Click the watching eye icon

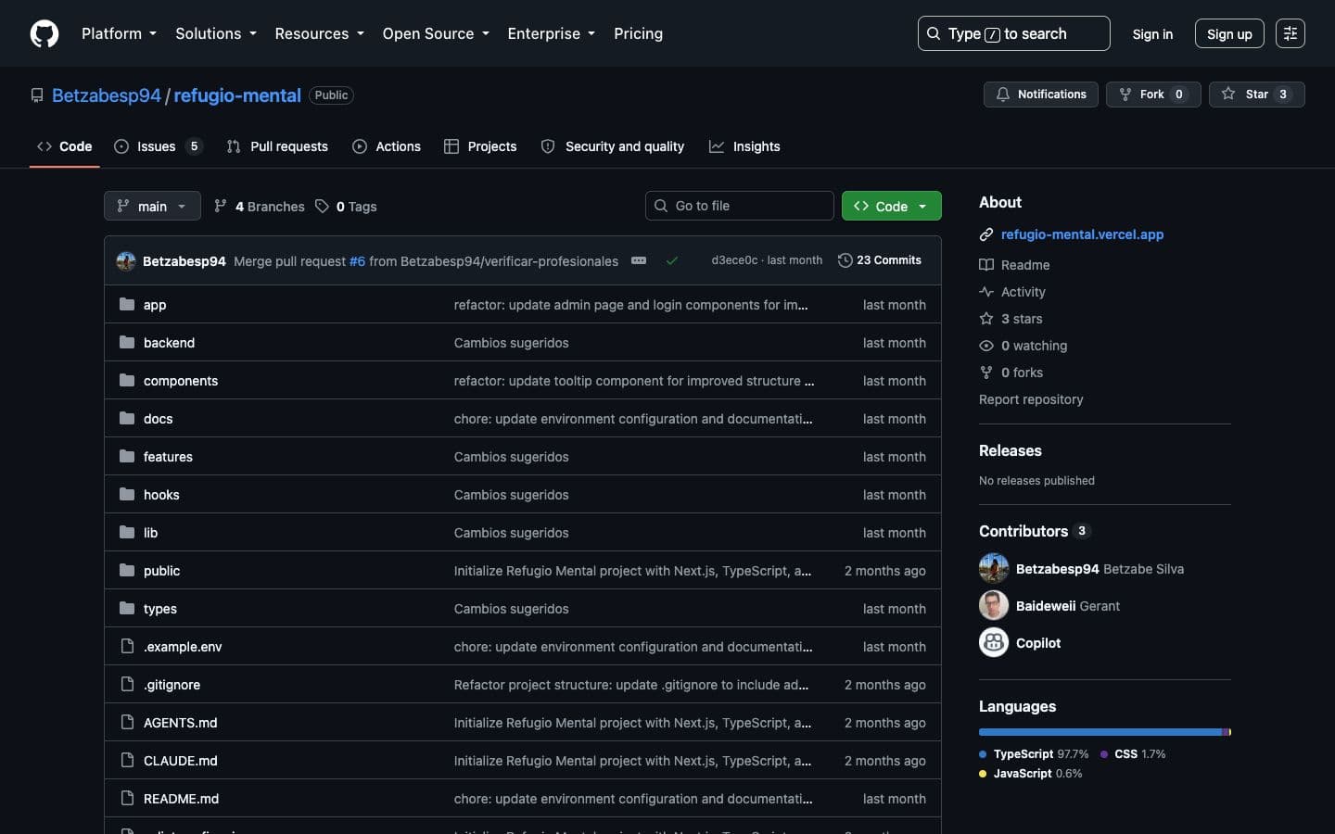point(986,346)
